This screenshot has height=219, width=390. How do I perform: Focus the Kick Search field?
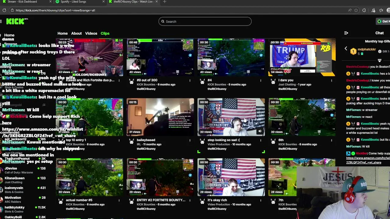[x=205, y=22]
